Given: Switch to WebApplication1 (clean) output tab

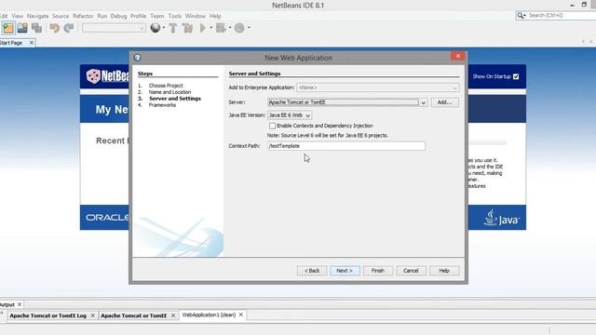Looking at the screenshot, I should tap(209, 315).
